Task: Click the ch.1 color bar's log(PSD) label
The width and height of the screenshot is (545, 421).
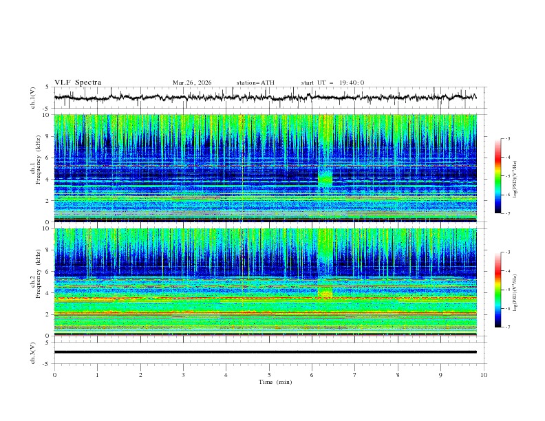Action: 515,180
